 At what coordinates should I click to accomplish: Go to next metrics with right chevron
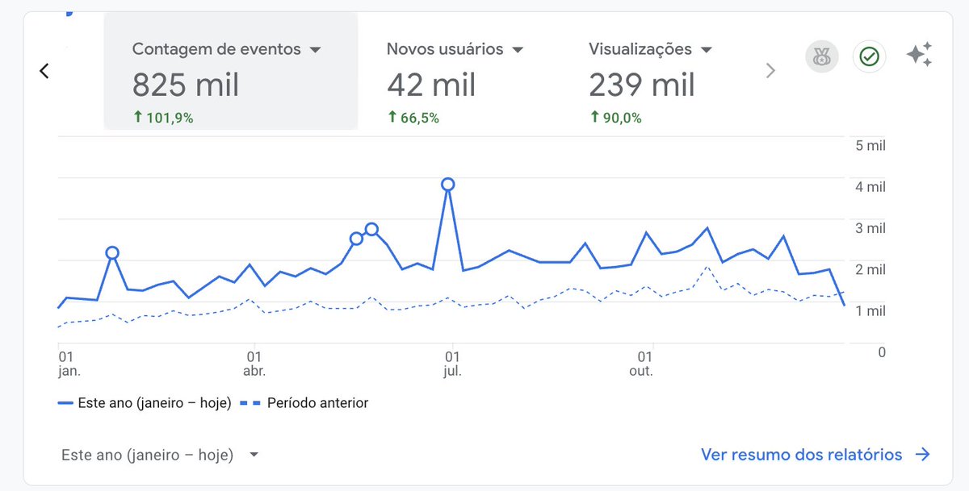pos(770,71)
